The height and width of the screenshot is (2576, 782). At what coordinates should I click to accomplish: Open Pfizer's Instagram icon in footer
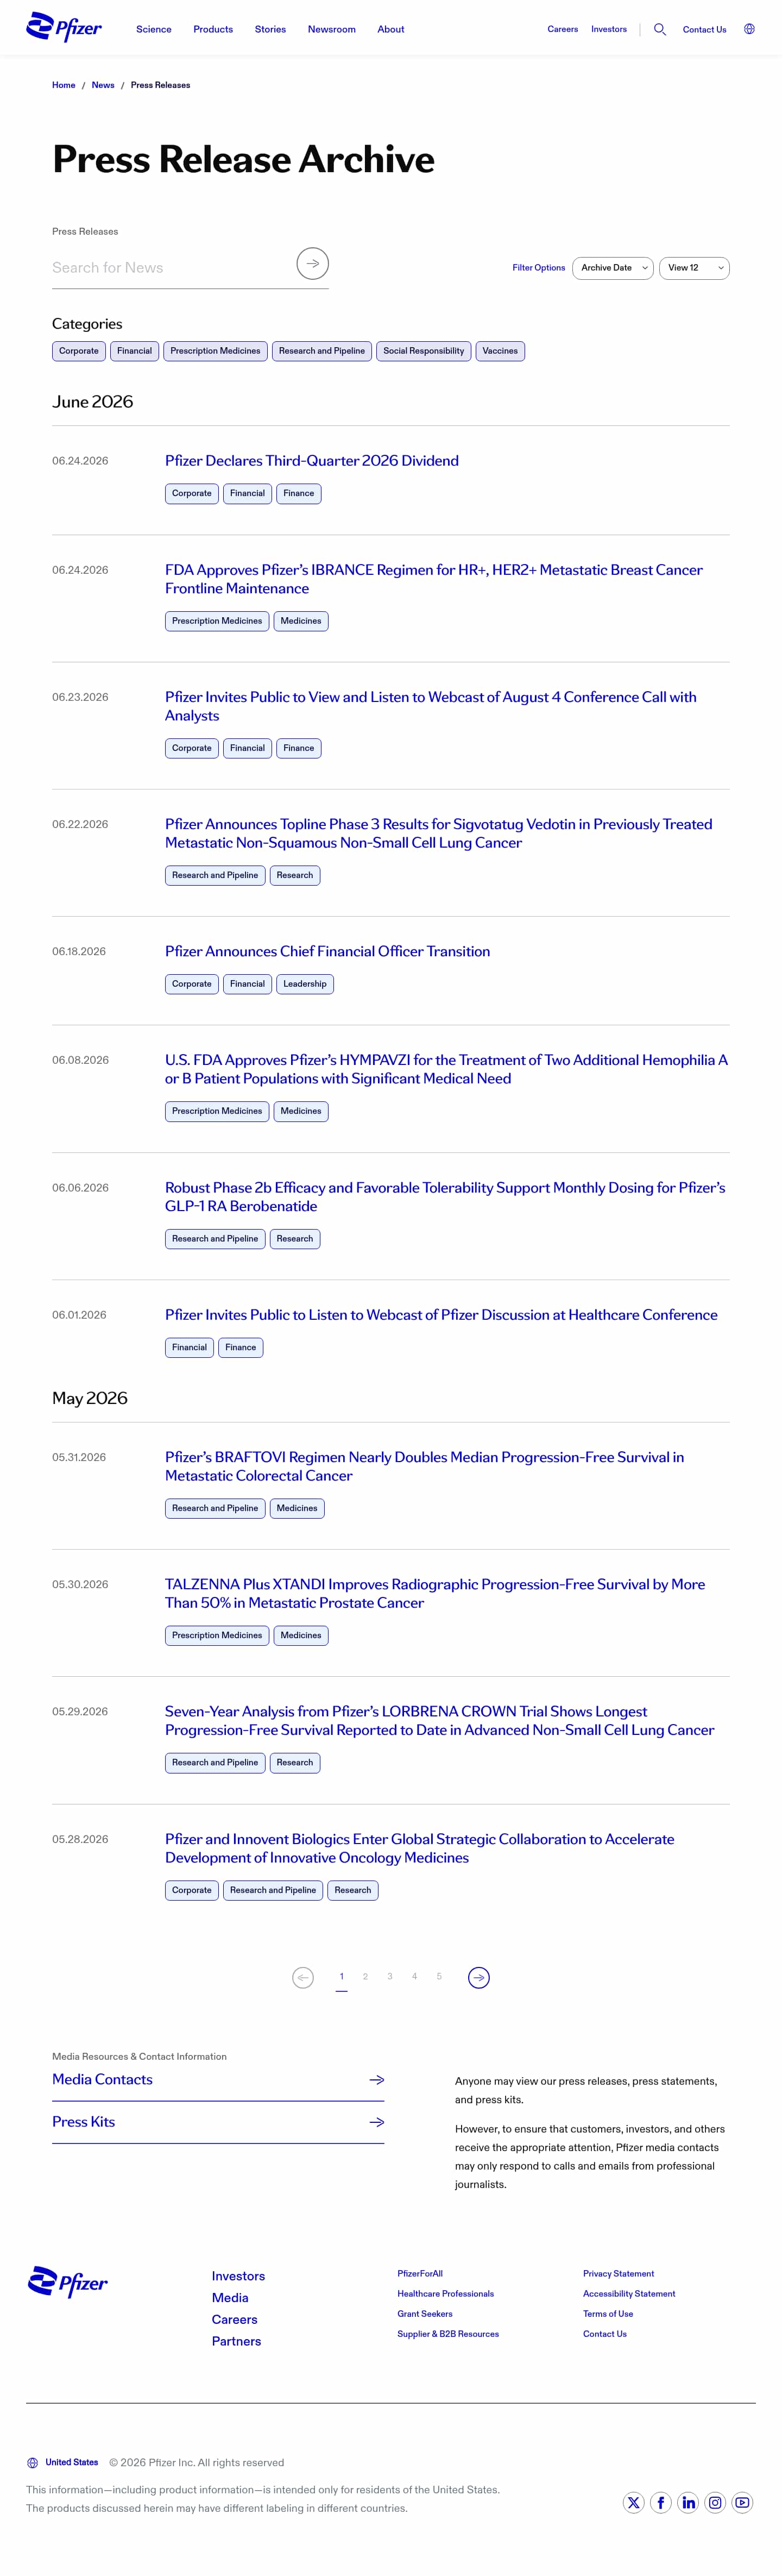pos(715,2502)
